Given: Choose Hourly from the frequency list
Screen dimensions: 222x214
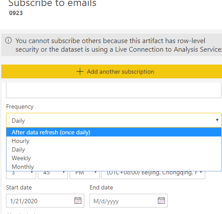Looking at the screenshot, I should point(114,141).
